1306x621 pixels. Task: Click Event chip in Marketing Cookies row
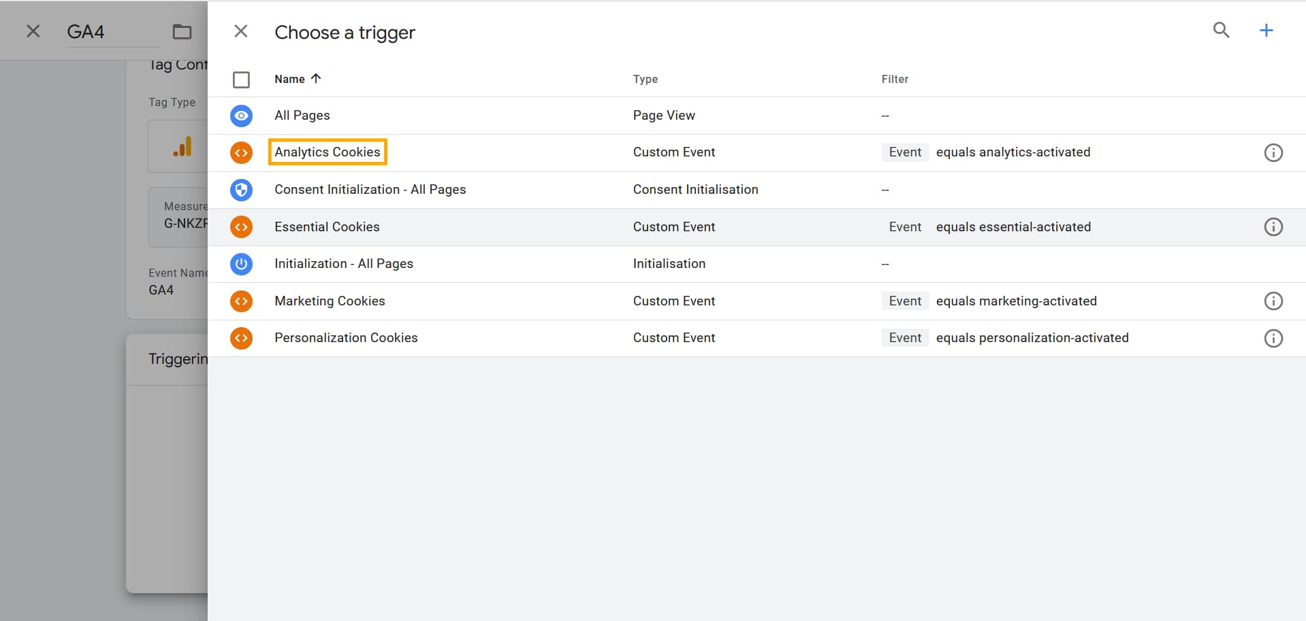click(905, 301)
